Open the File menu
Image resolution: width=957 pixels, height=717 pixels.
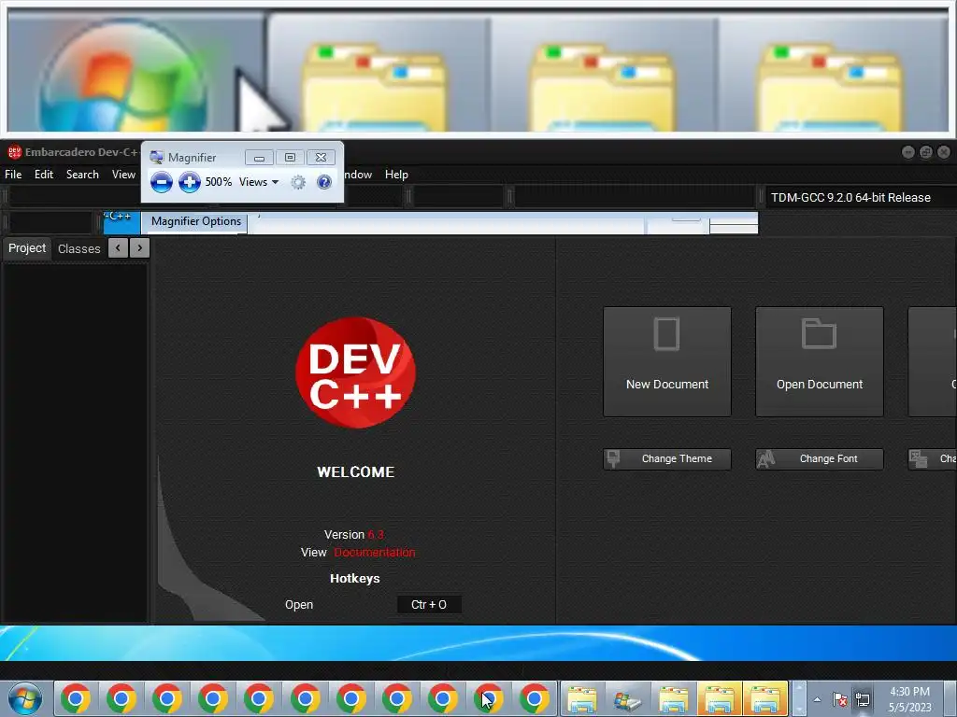pos(13,175)
